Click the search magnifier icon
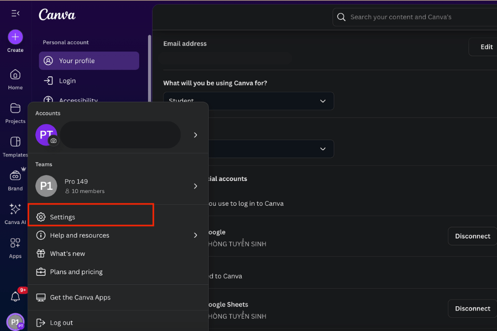 pyautogui.click(x=341, y=17)
